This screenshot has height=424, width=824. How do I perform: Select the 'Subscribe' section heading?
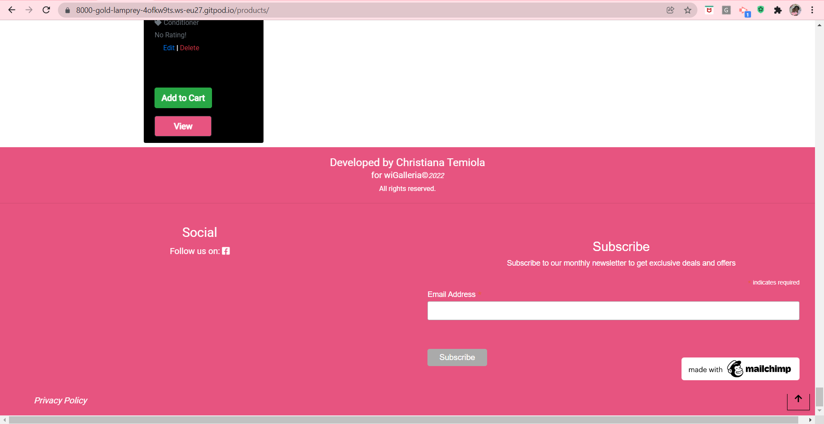[x=621, y=247]
